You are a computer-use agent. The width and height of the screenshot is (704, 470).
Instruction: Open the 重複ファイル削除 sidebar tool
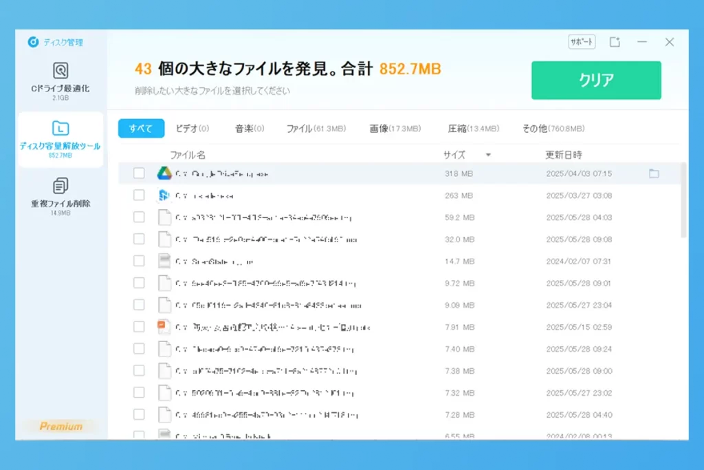(60, 196)
